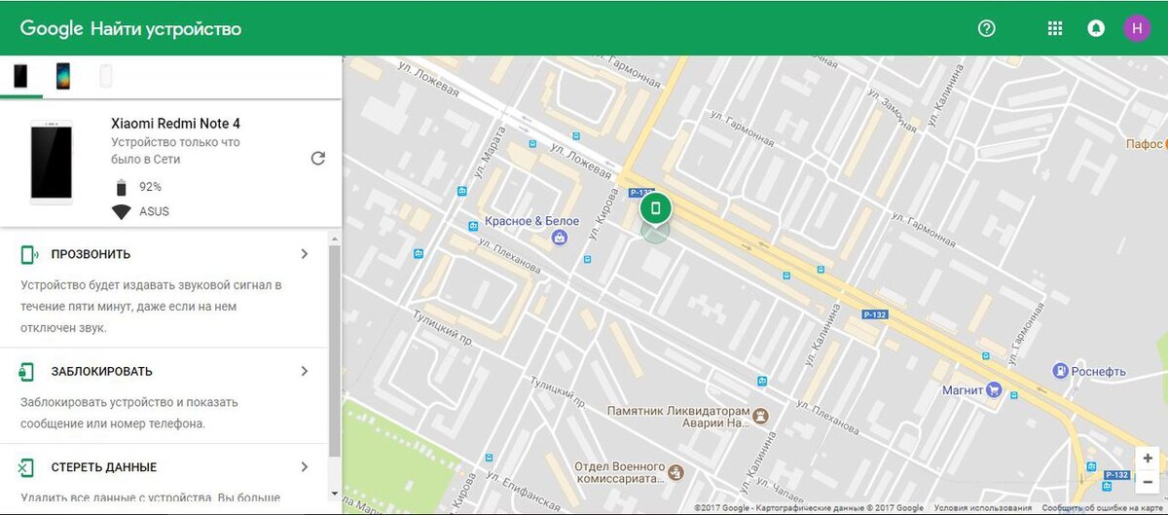Open the Условия использования link
The width and height of the screenshot is (1168, 515).
[983, 508]
